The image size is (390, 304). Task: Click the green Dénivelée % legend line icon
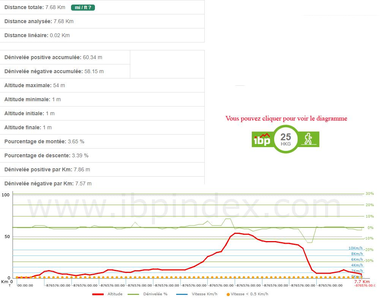click(x=134, y=294)
